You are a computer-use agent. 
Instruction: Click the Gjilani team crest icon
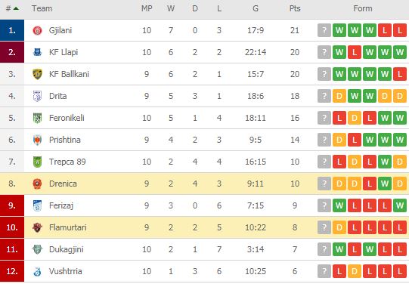(x=37, y=30)
